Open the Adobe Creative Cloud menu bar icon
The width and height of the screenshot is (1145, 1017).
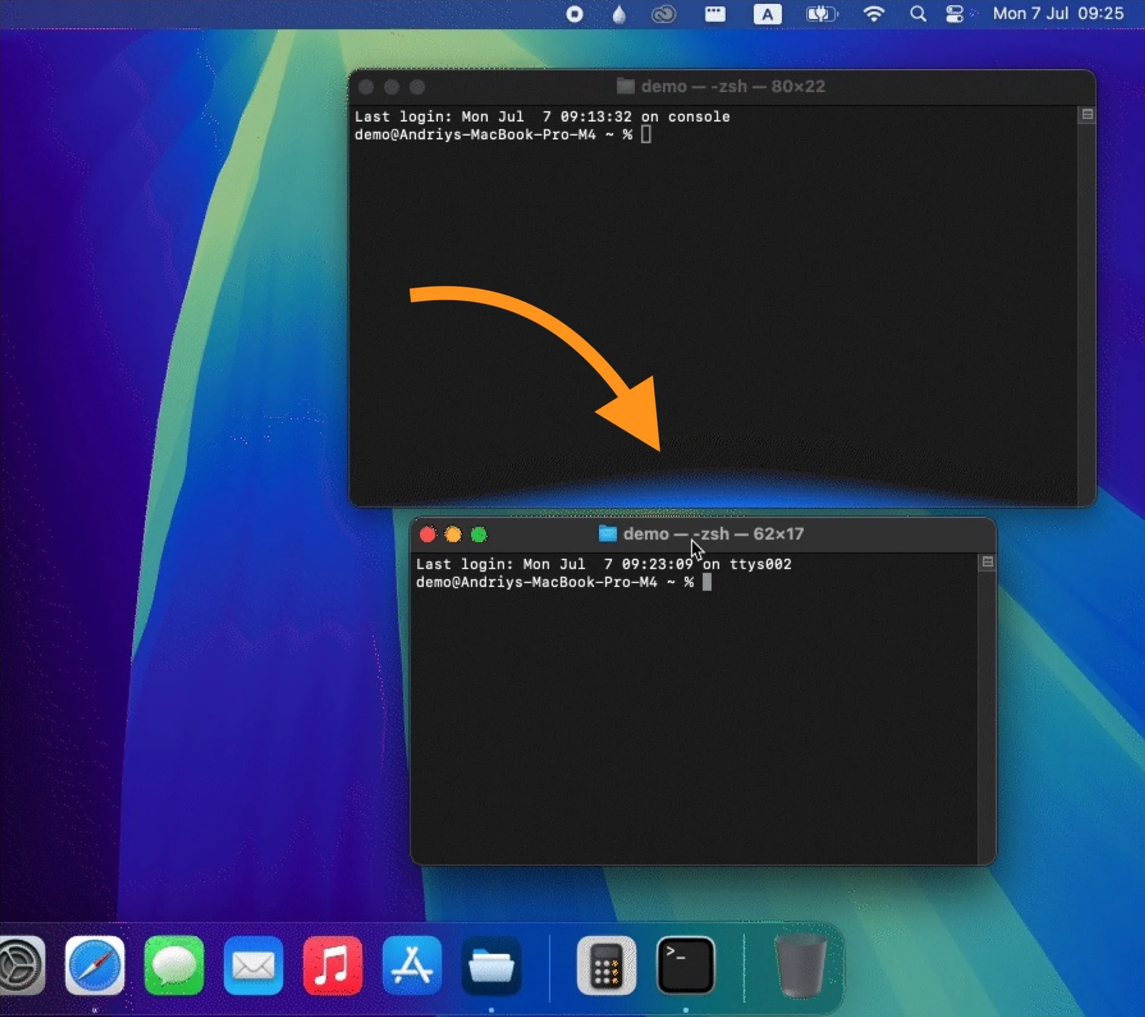pyautogui.click(x=664, y=14)
